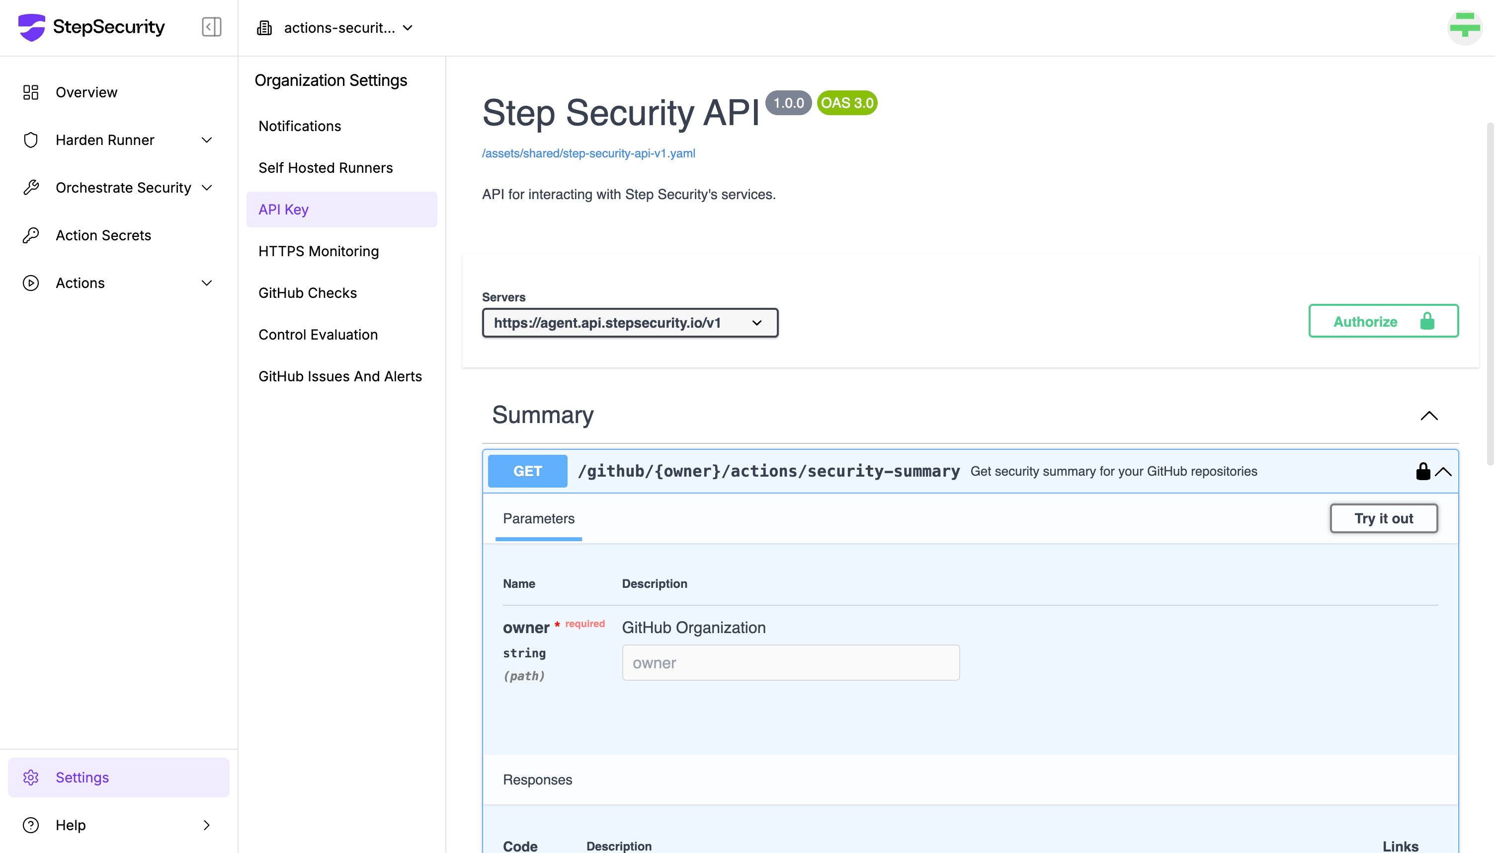Image resolution: width=1495 pixels, height=853 pixels.
Task: Click the GET method button
Action: (528, 471)
